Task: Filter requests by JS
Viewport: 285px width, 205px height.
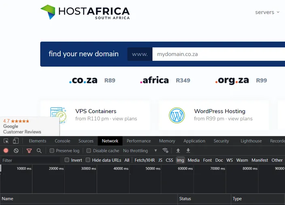Action: [x=160, y=160]
